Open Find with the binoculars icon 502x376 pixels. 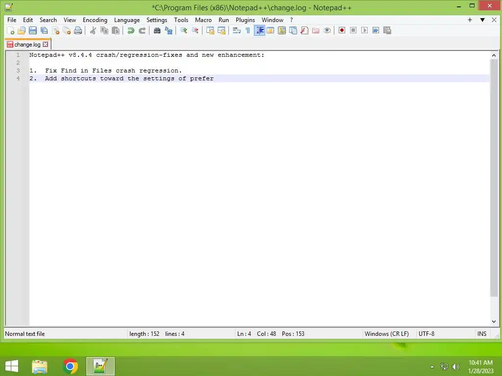(157, 30)
